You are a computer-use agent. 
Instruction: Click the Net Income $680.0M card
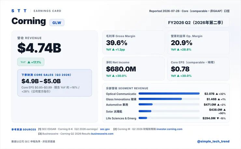(x=134, y=69)
